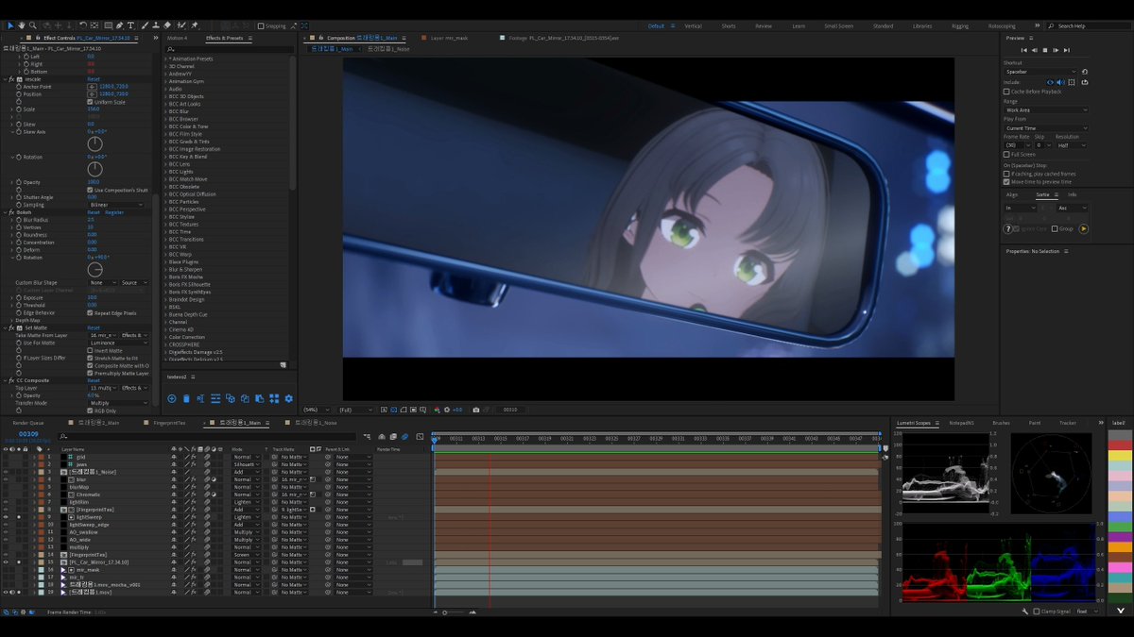1134x637 pixels.
Task: Enable Snapping checkbox in toolbar
Action: 261,25
